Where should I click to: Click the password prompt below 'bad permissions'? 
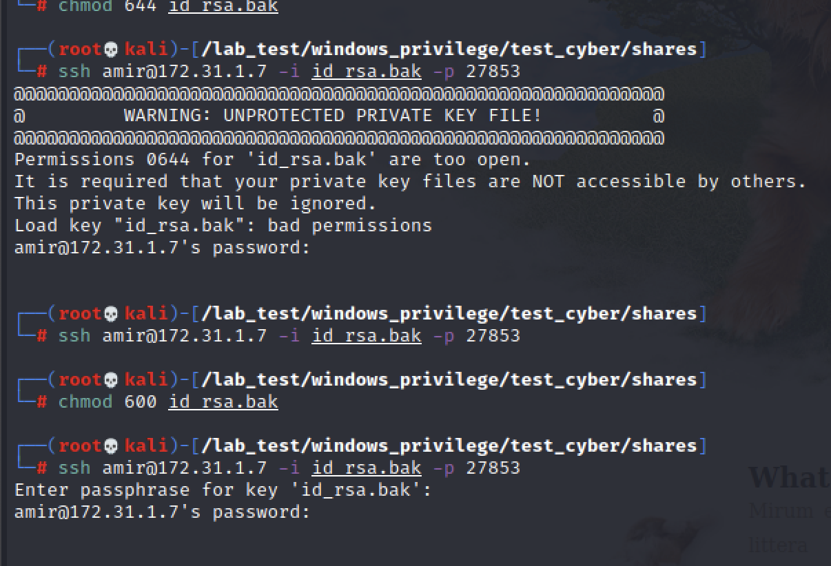tap(162, 248)
